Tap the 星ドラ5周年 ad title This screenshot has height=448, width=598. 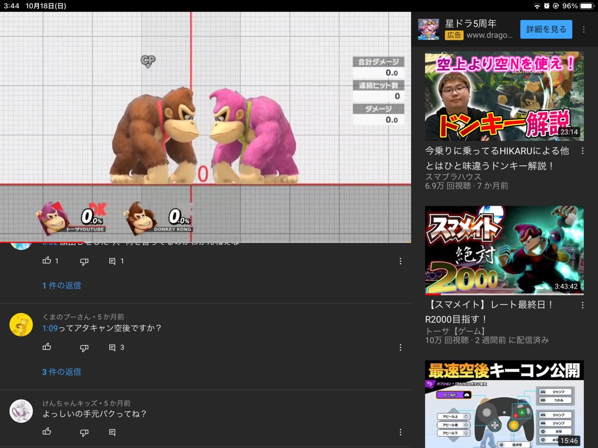(x=471, y=24)
